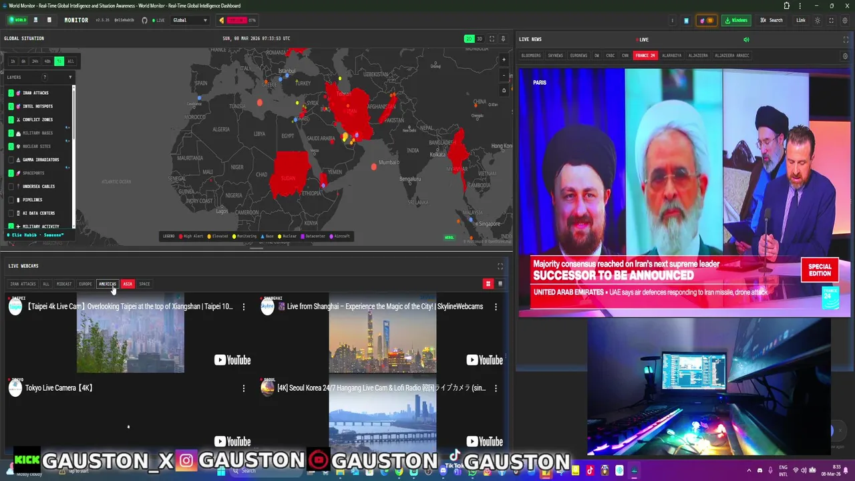Open the Search button in header
Screen dimensions: 855x481
[x=772, y=20]
